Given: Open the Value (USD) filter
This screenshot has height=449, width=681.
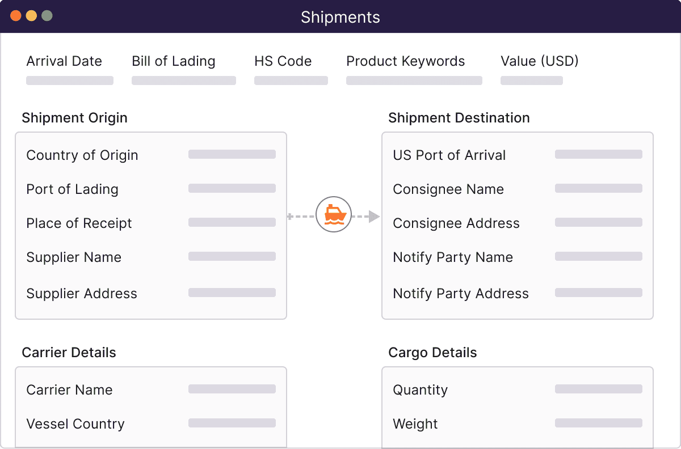Looking at the screenshot, I should pos(531,80).
